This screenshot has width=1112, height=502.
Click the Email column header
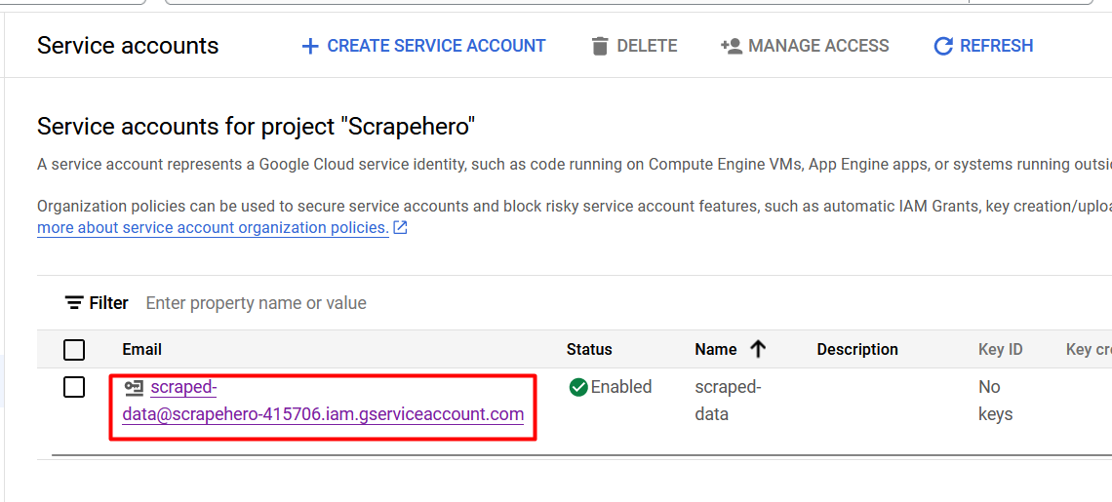tap(141, 349)
